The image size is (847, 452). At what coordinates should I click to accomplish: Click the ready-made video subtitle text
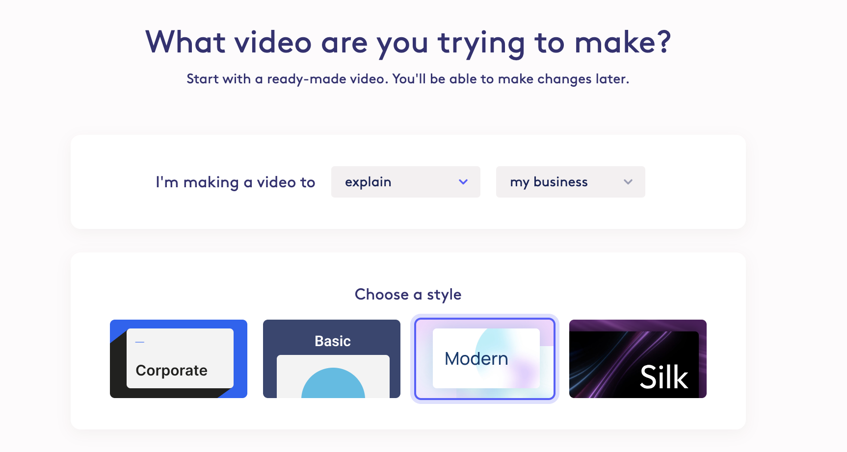tap(408, 78)
